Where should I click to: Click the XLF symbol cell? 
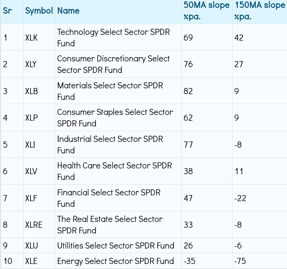click(x=32, y=198)
